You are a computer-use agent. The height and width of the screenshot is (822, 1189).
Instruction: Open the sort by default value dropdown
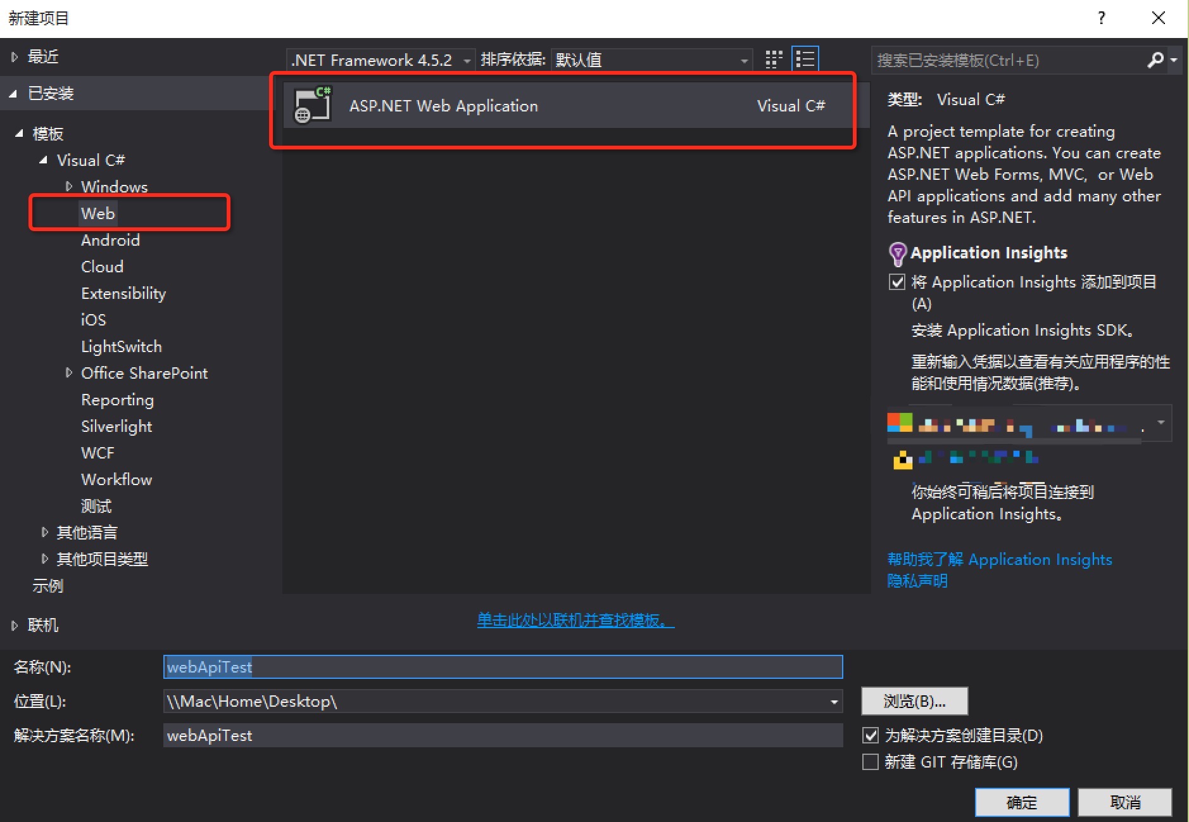tap(651, 60)
